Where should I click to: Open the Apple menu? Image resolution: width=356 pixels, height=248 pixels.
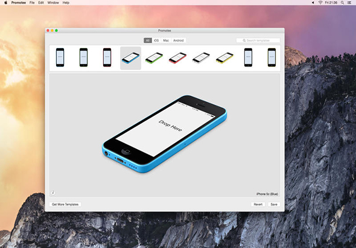[5, 3]
